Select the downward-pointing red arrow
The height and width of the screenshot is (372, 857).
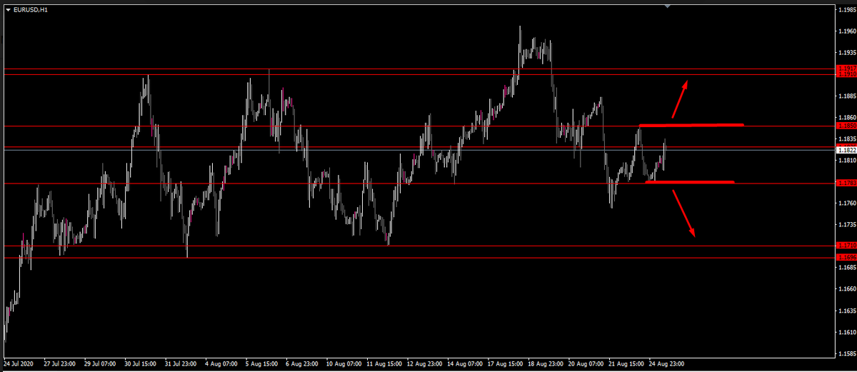(x=683, y=214)
